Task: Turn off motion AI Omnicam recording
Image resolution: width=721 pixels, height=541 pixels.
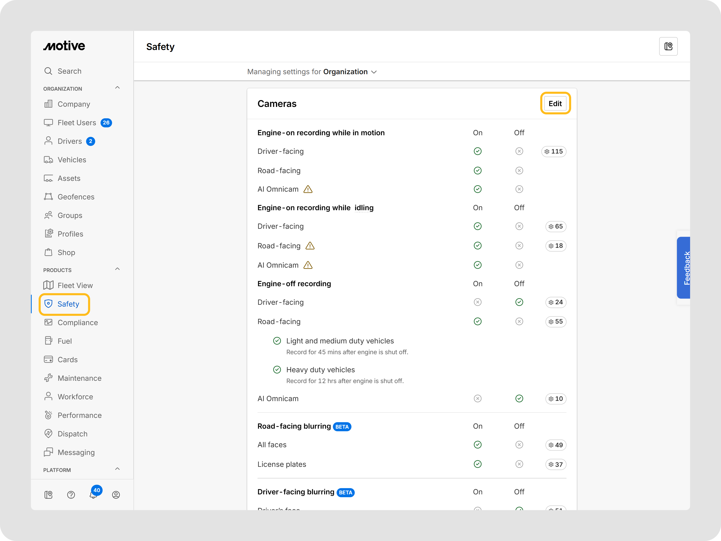Action: click(x=519, y=189)
